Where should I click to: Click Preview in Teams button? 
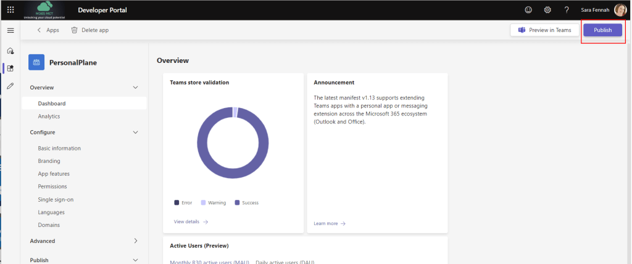tap(545, 30)
